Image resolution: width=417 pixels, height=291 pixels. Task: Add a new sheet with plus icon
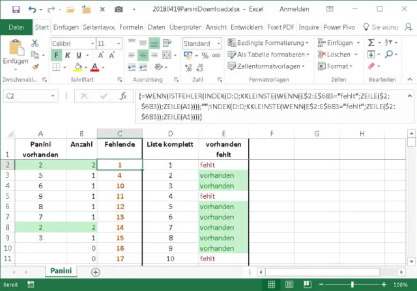coord(96,272)
